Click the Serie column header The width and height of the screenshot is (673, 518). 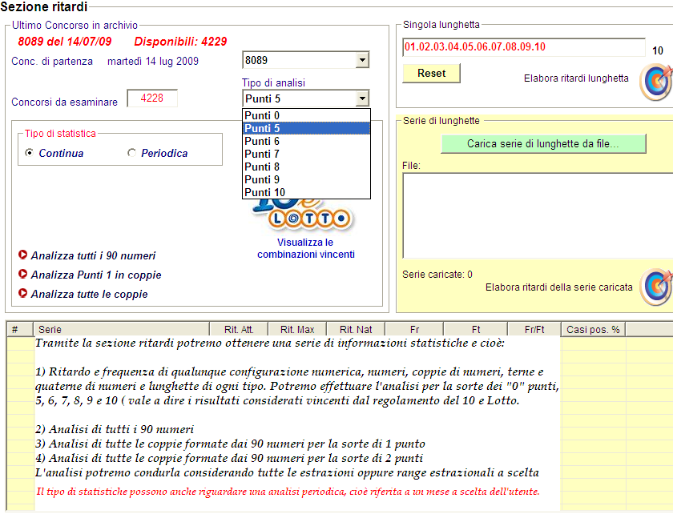pyautogui.click(x=122, y=329)
